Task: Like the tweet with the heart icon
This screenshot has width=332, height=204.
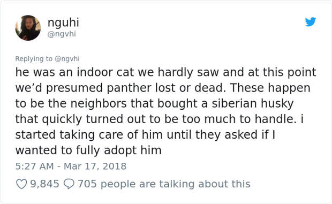Action: tap(21, 184)
